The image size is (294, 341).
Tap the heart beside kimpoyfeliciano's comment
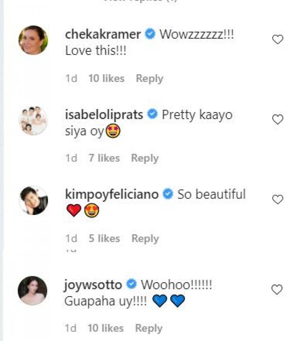pyautogui.click(x=277, y=200)
